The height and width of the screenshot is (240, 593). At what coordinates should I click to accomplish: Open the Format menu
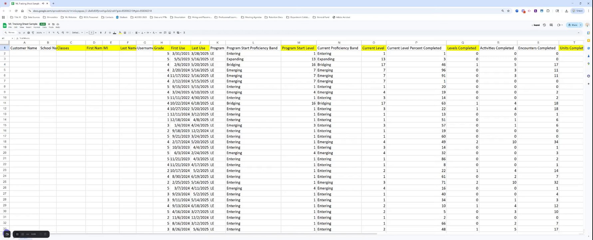37,27
